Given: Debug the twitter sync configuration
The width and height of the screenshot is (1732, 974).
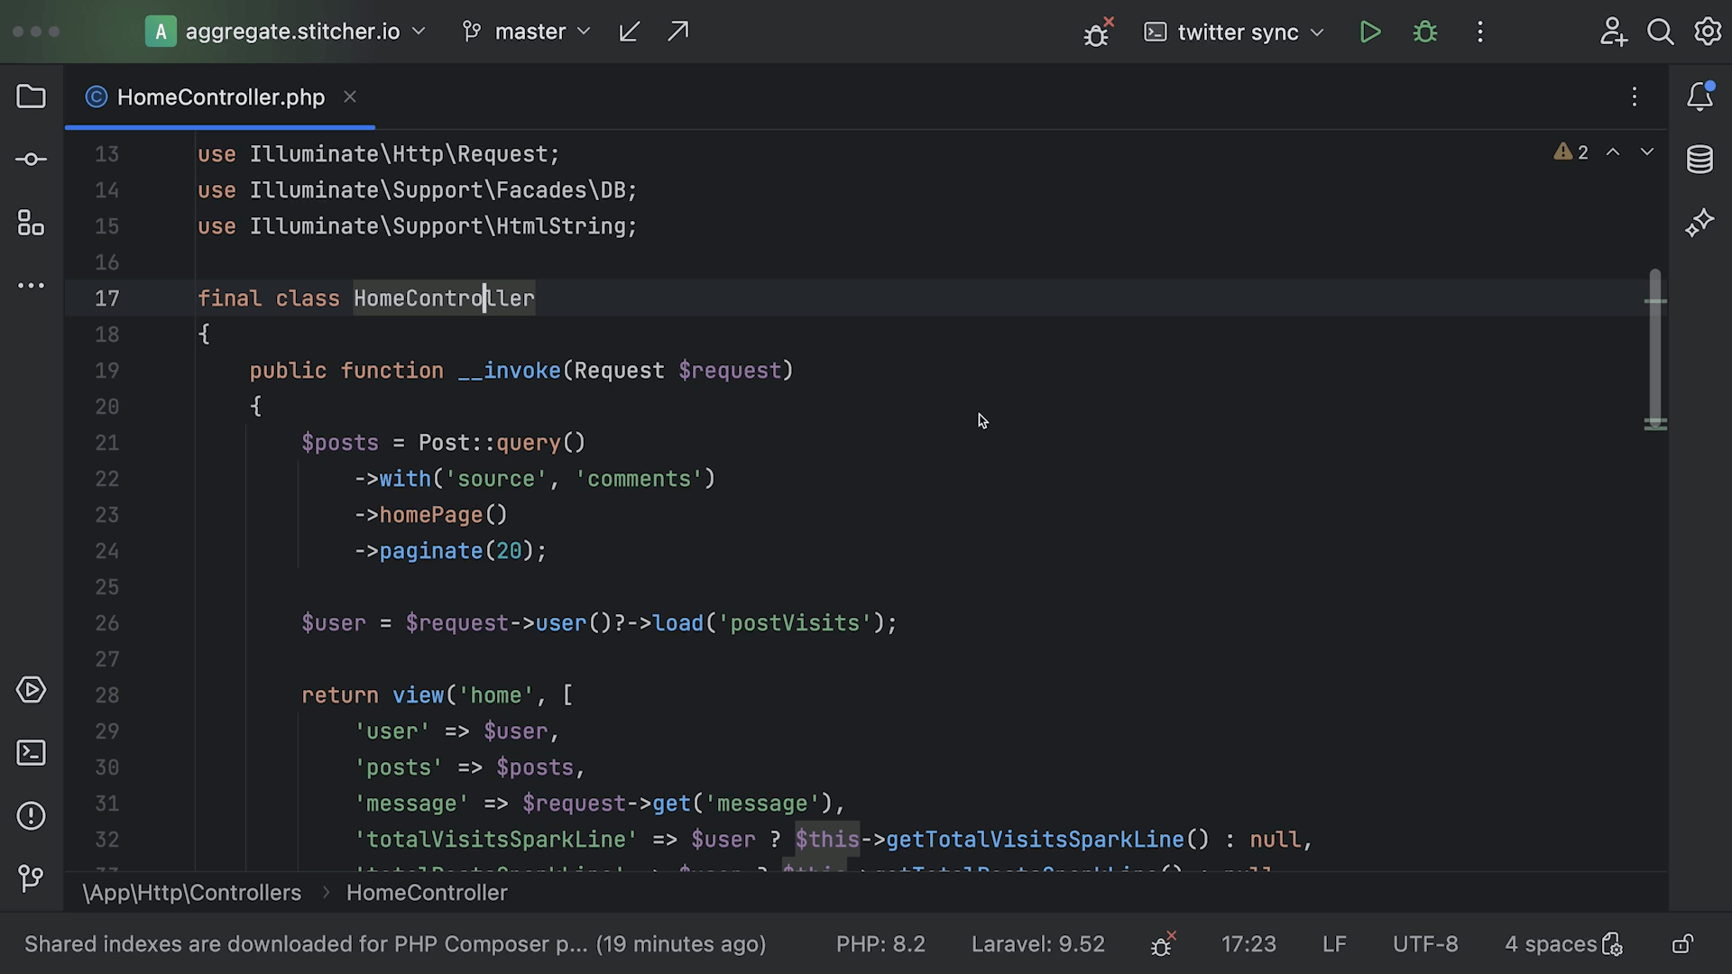Looking at the screenshot, I should [x=1425, y=32].
